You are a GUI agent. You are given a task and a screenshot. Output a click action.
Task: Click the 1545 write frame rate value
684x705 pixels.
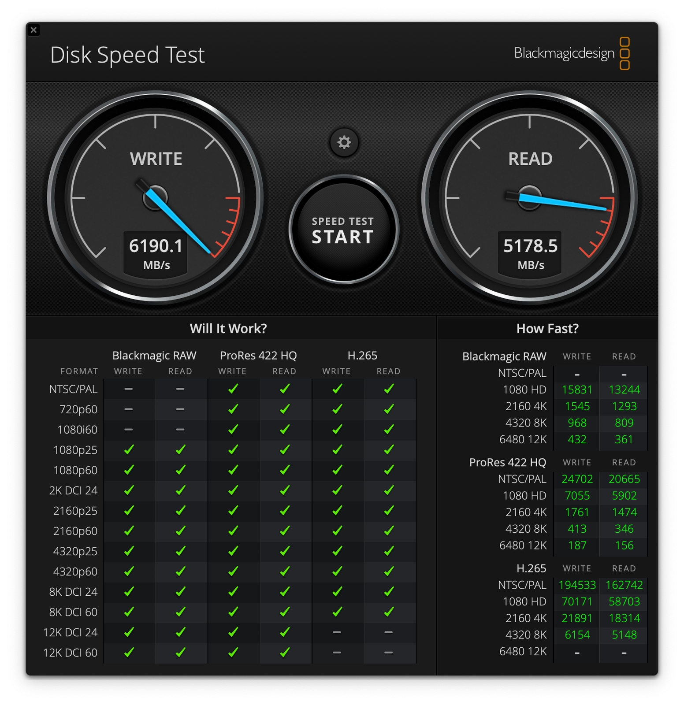pos(577,406)
